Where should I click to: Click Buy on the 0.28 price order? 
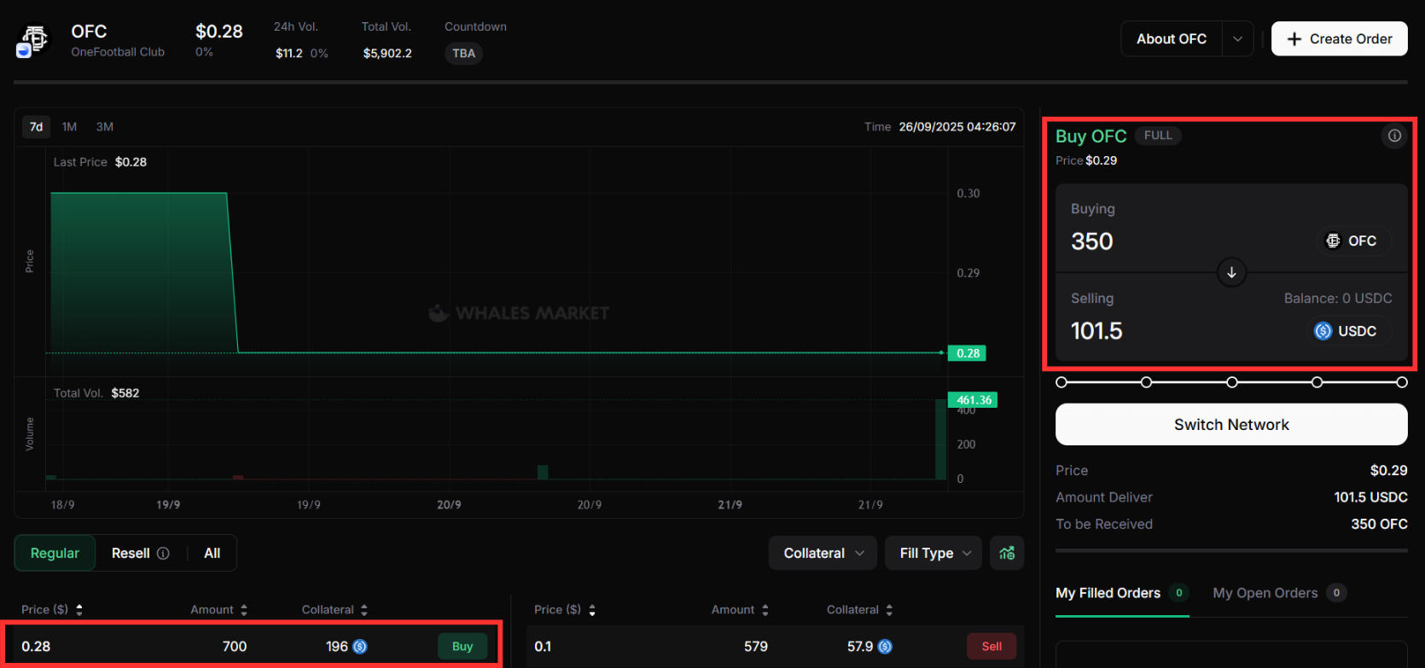coord(462,647)
